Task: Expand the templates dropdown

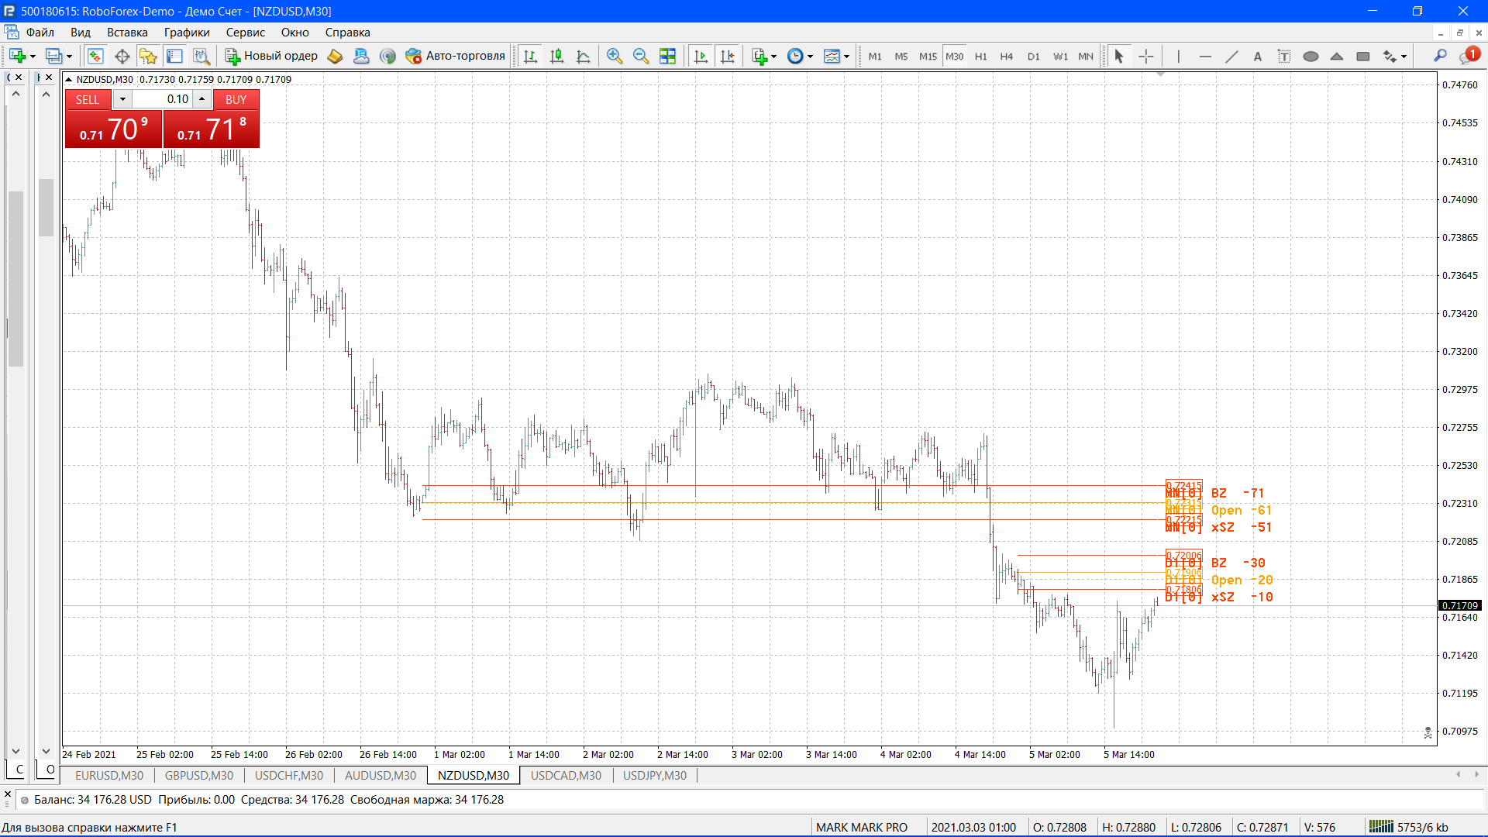Action: (x=846, y=56)
